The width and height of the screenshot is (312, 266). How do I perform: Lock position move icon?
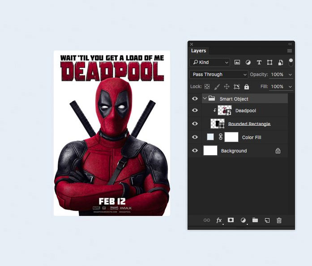[x=227, y=86]
